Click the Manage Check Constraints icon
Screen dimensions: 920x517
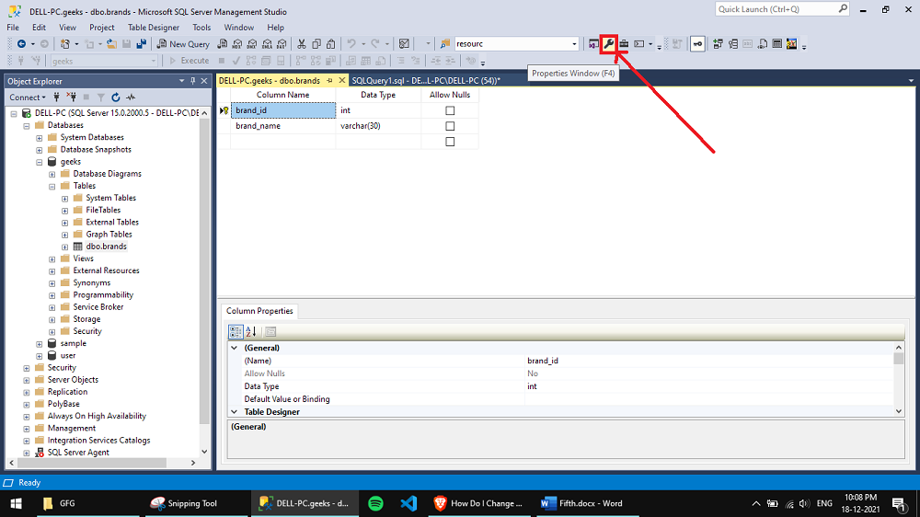[x=776, y=44]
